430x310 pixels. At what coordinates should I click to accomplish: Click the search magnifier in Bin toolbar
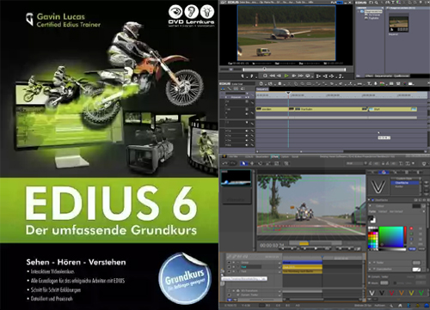point(377,3)
